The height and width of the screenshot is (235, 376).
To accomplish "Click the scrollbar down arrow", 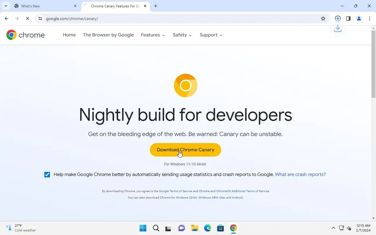I will pyautogui.click(x=374, y=218).
